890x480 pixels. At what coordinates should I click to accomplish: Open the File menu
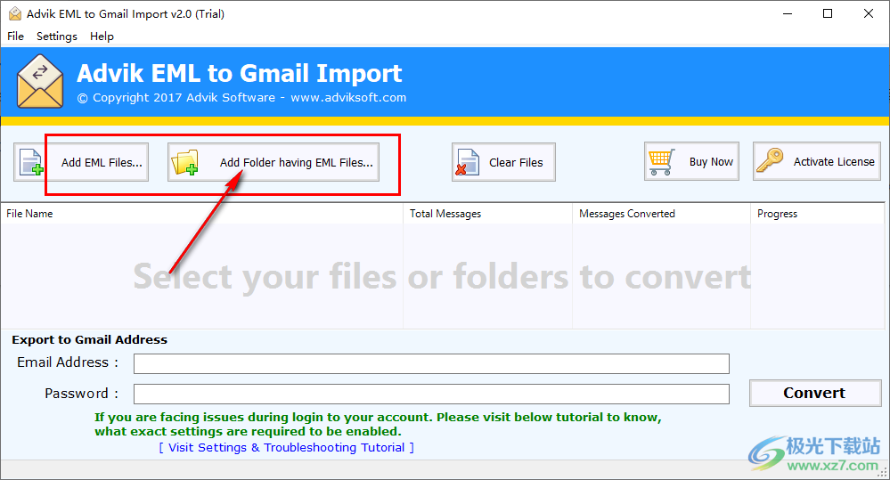[x=15, y=37]
